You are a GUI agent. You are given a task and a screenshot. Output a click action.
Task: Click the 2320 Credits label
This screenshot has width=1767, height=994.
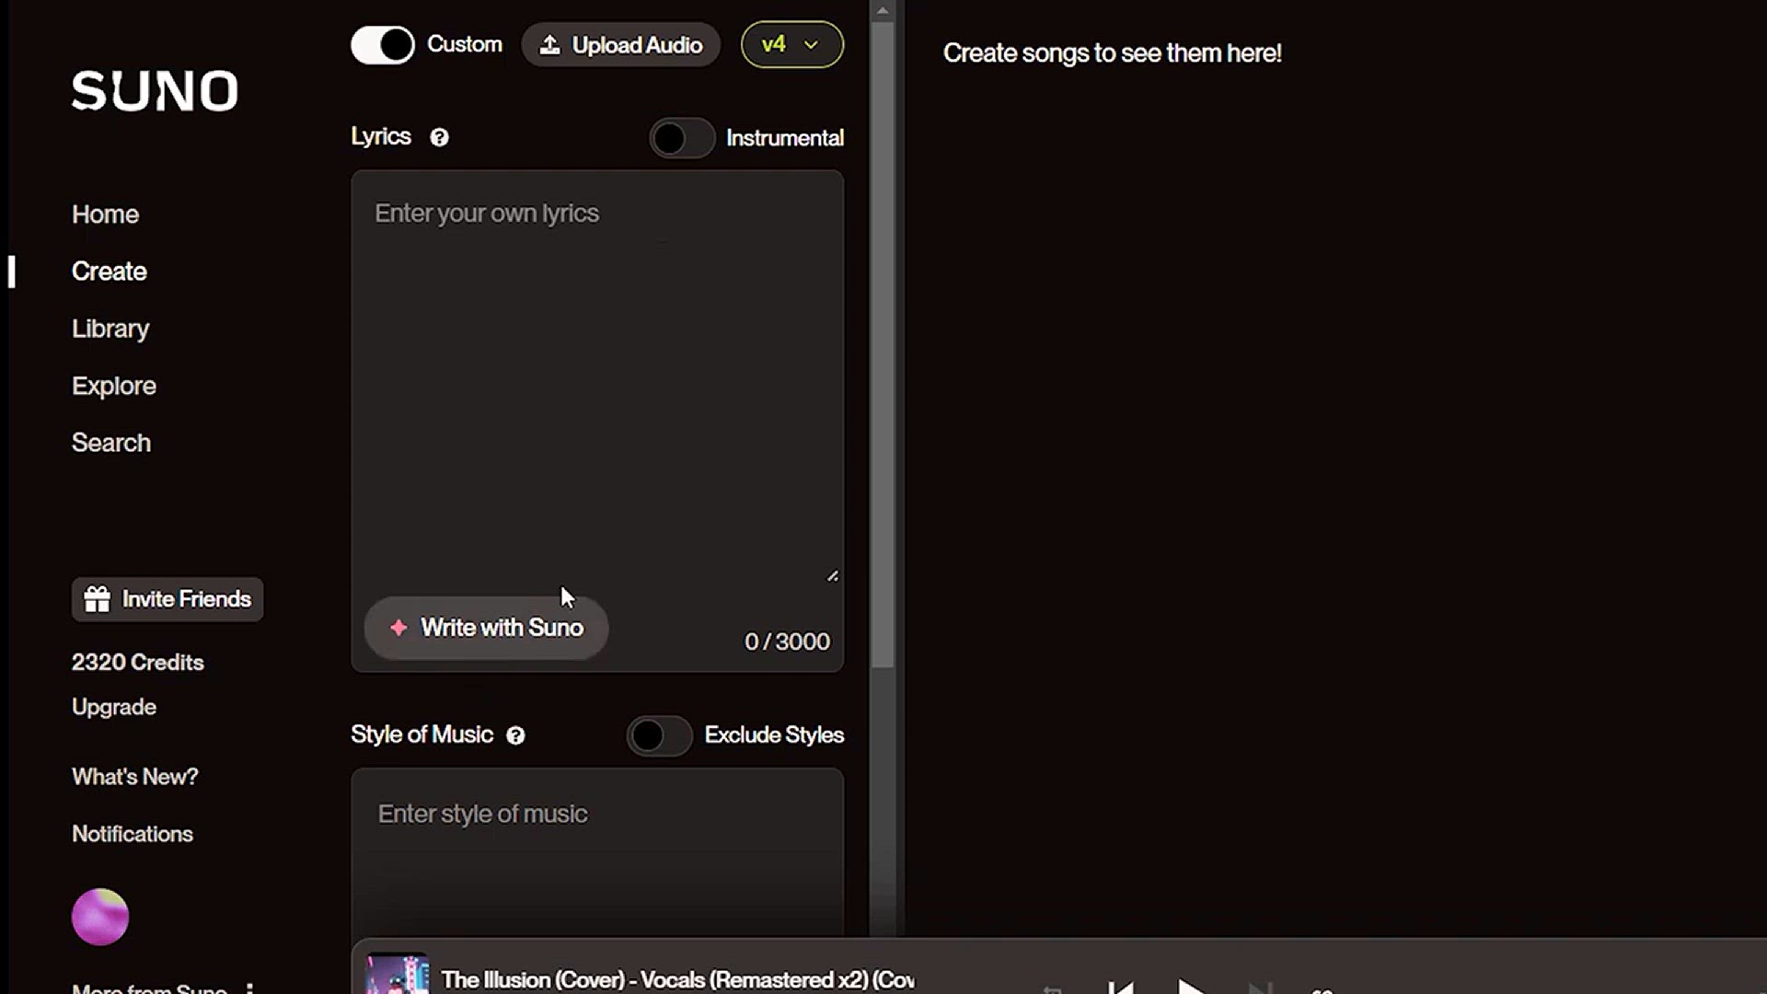click(138, 663)
